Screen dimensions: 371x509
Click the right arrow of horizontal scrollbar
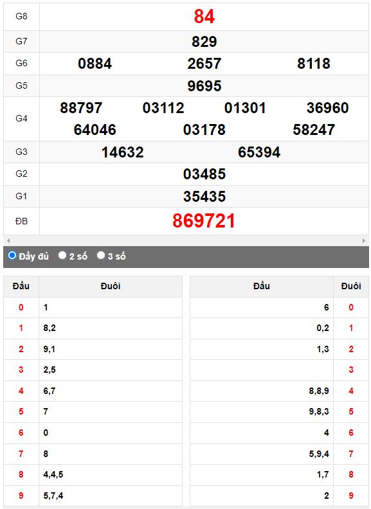coord(363,240)
